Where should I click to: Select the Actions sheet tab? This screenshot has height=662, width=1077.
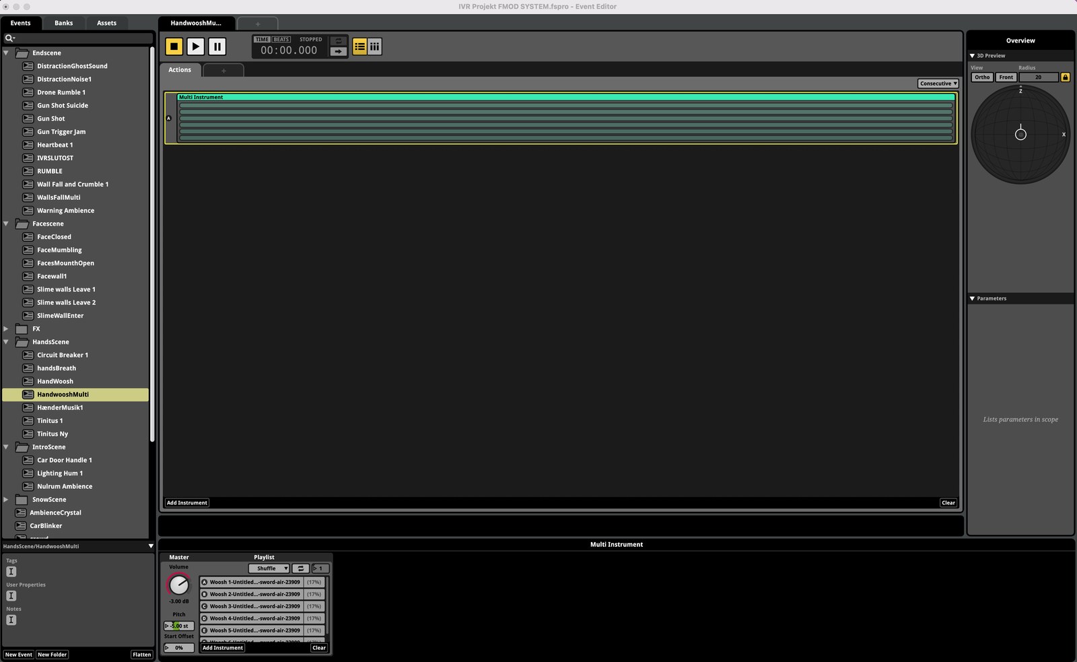180,70
